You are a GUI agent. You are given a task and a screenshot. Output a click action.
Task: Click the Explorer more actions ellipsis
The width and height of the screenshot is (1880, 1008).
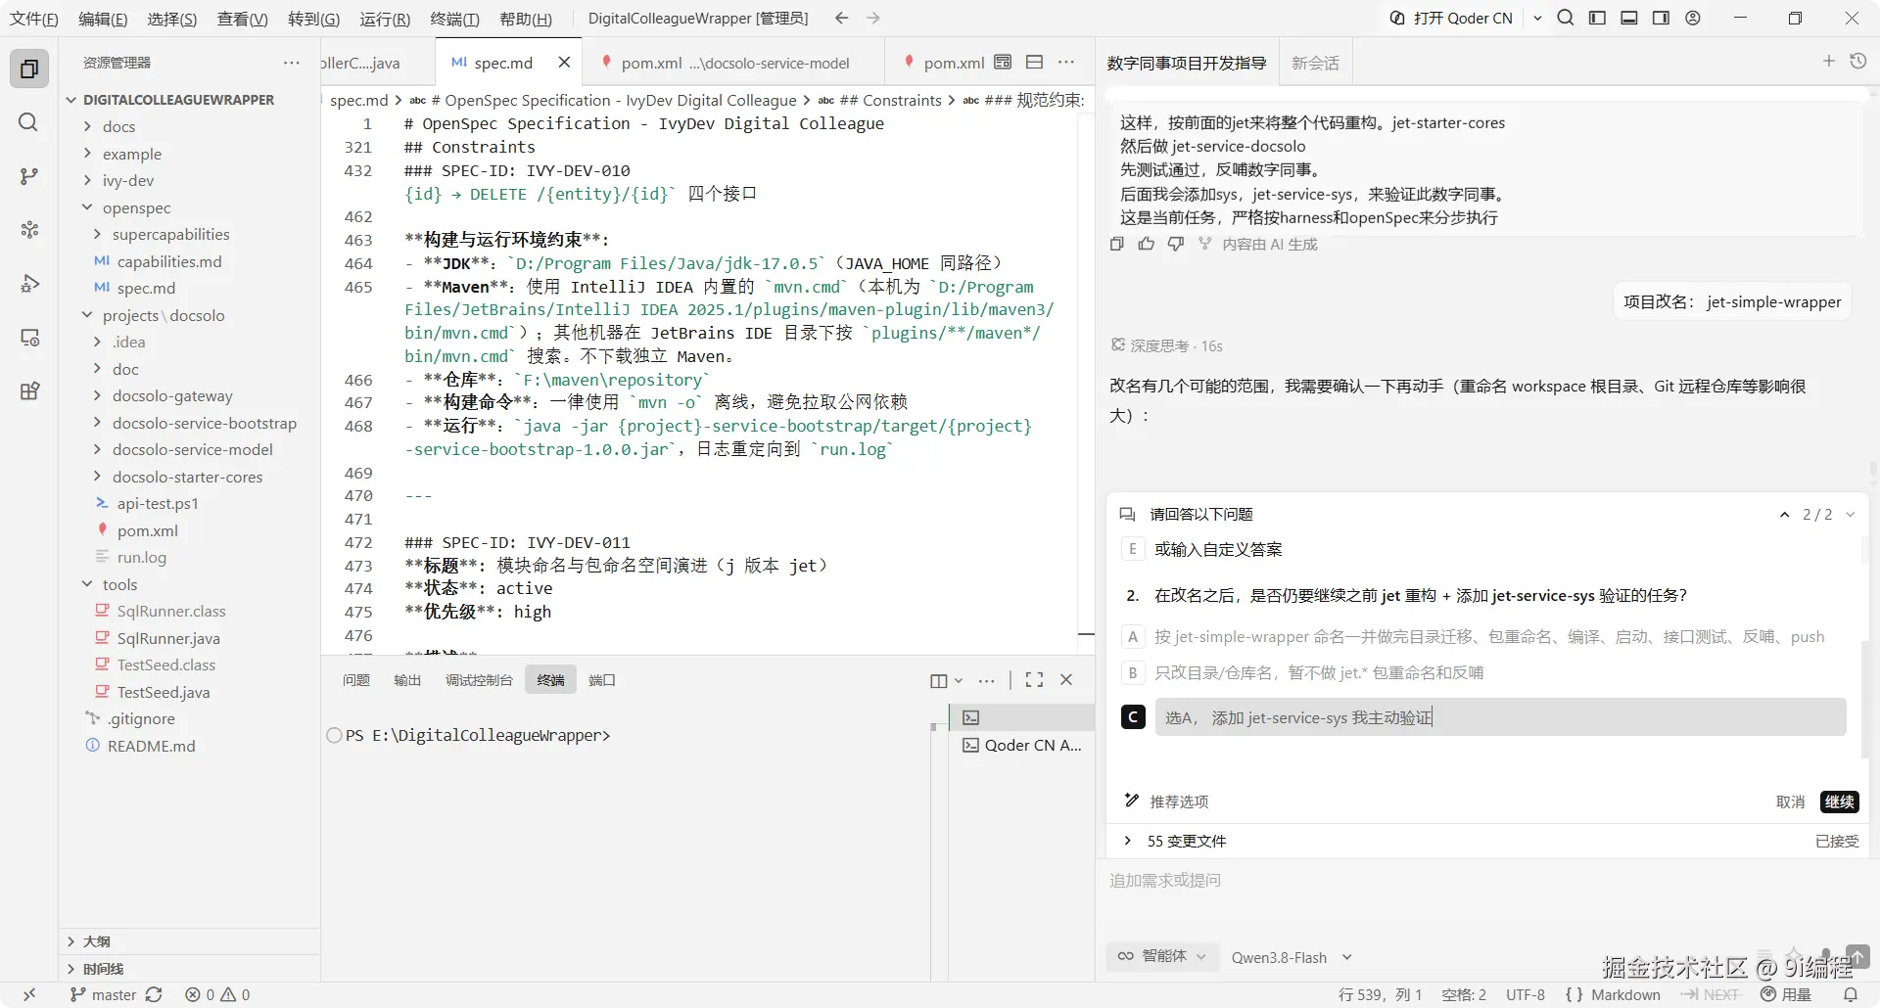[x=292, y=63]
